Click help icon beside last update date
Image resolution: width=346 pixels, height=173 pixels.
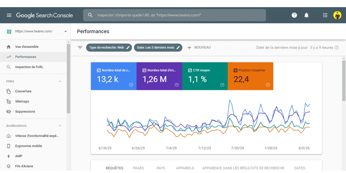(x=336, y=48)
